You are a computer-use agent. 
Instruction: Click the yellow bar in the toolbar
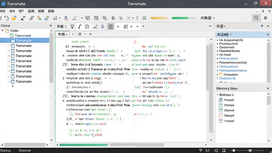(x=159, y=18)
